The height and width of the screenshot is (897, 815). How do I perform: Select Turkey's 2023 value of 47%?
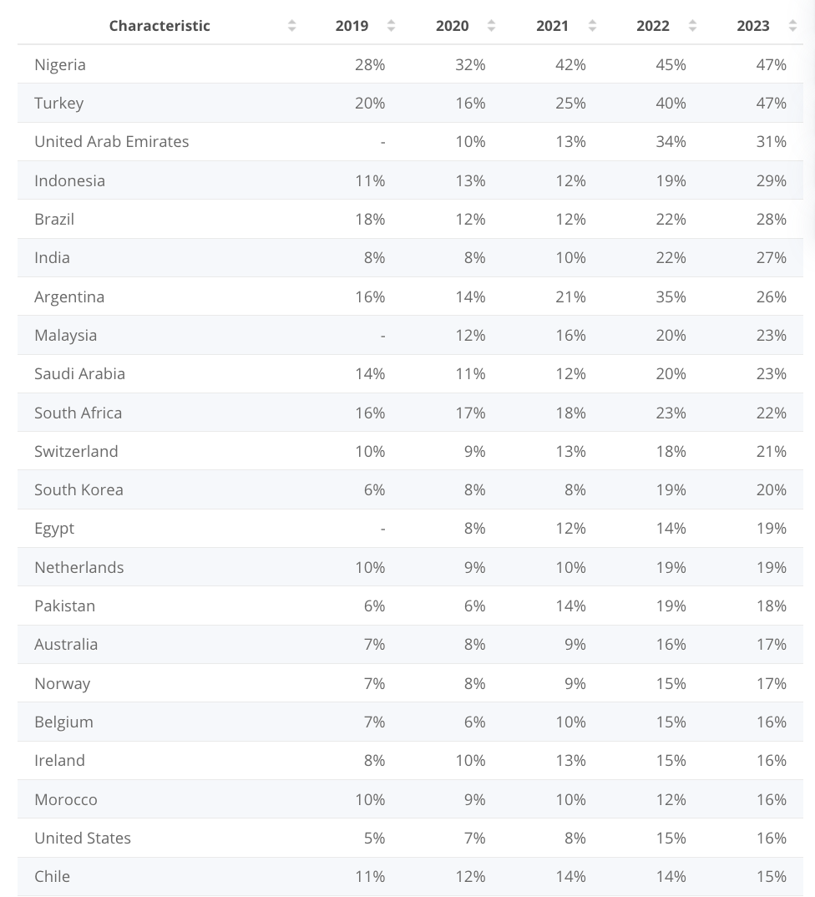tap(771, 103)
